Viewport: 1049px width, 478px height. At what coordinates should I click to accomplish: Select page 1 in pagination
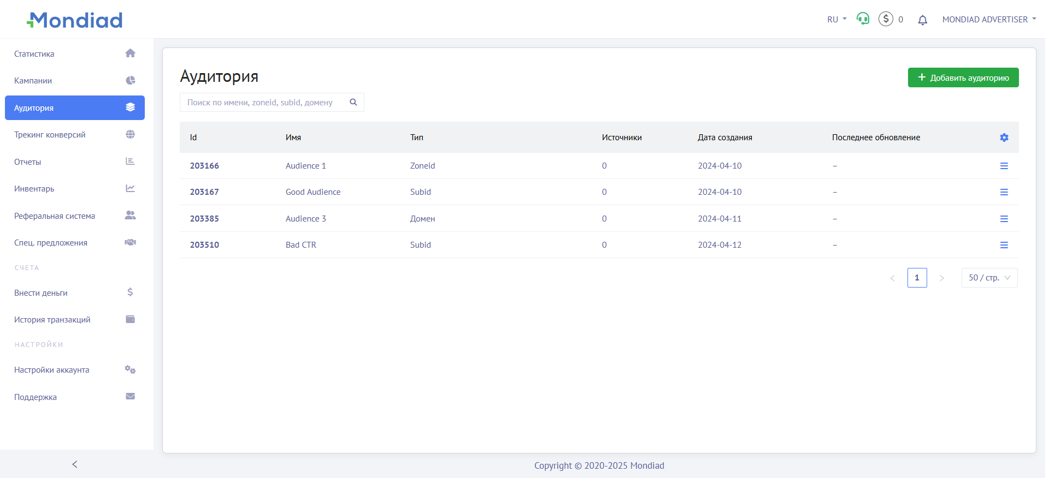point(917,278)
